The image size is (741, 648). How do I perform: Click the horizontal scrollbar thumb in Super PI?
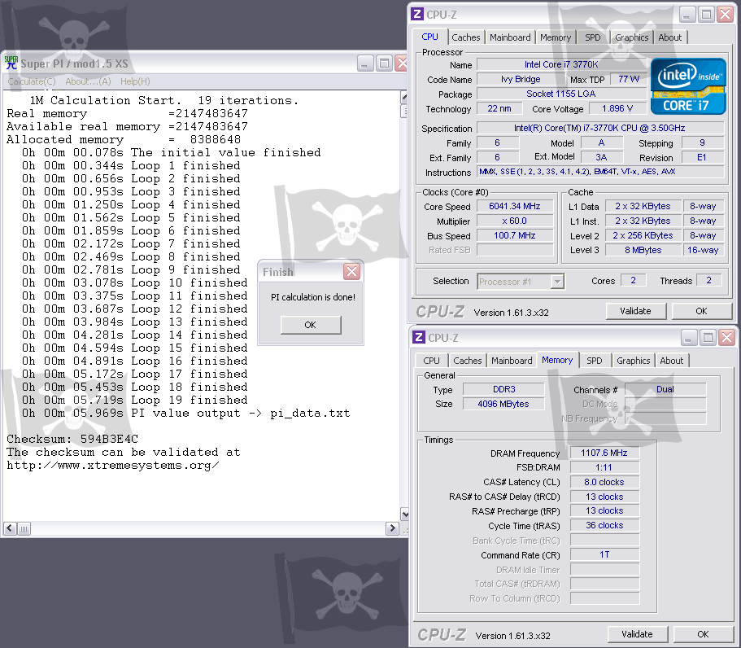pyautogui.click(x=24, y=528)
